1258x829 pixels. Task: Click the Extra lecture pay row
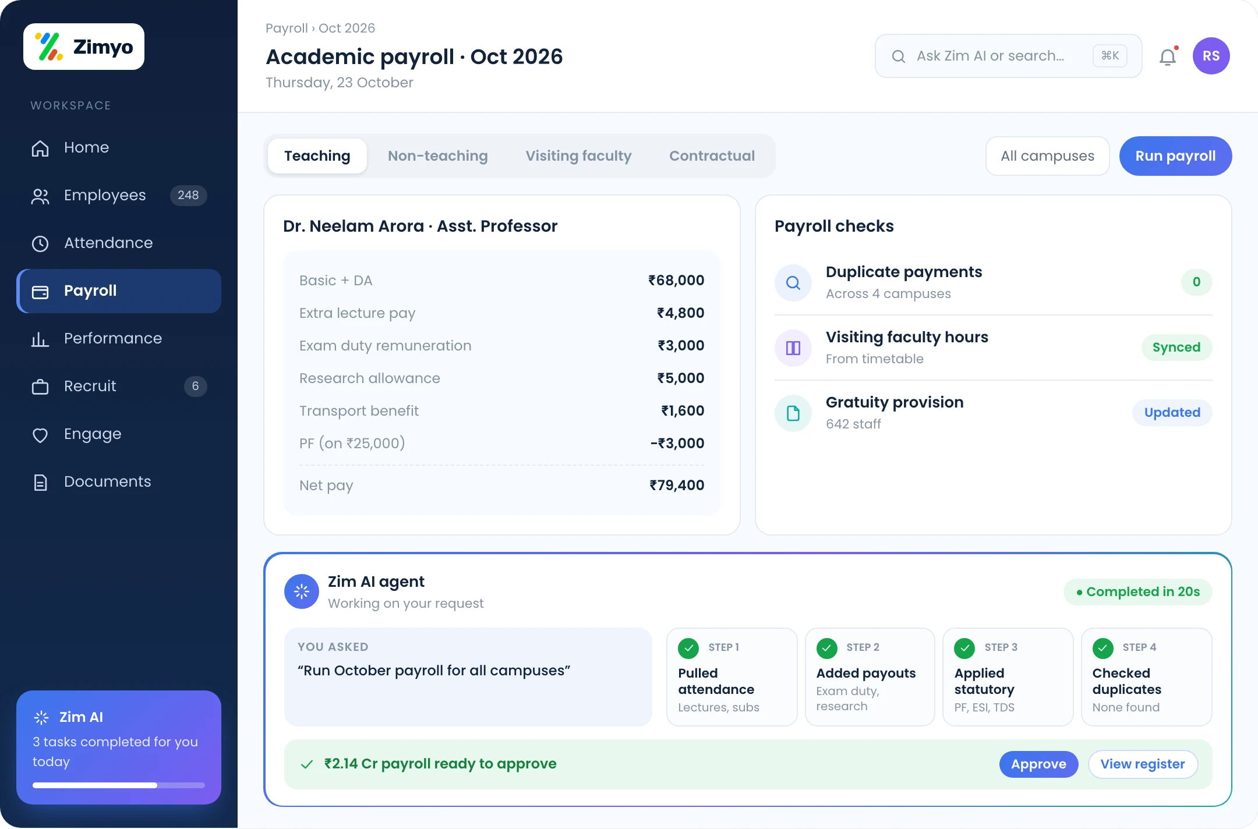pos(502,313)
